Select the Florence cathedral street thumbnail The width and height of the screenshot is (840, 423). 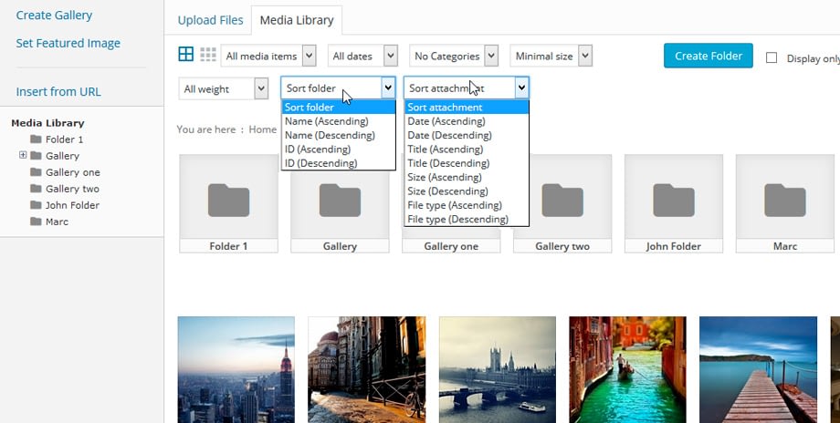[367, 369]
